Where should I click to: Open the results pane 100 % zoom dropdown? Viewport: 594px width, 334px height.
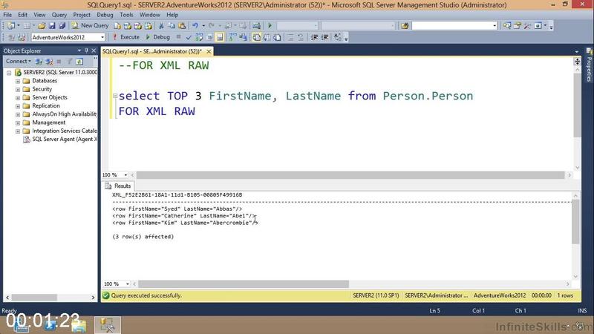(128, 284)
